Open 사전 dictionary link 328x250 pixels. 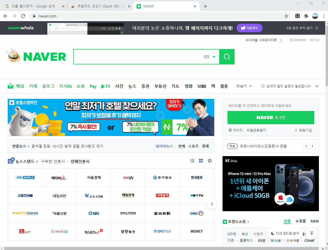[119, 86]
